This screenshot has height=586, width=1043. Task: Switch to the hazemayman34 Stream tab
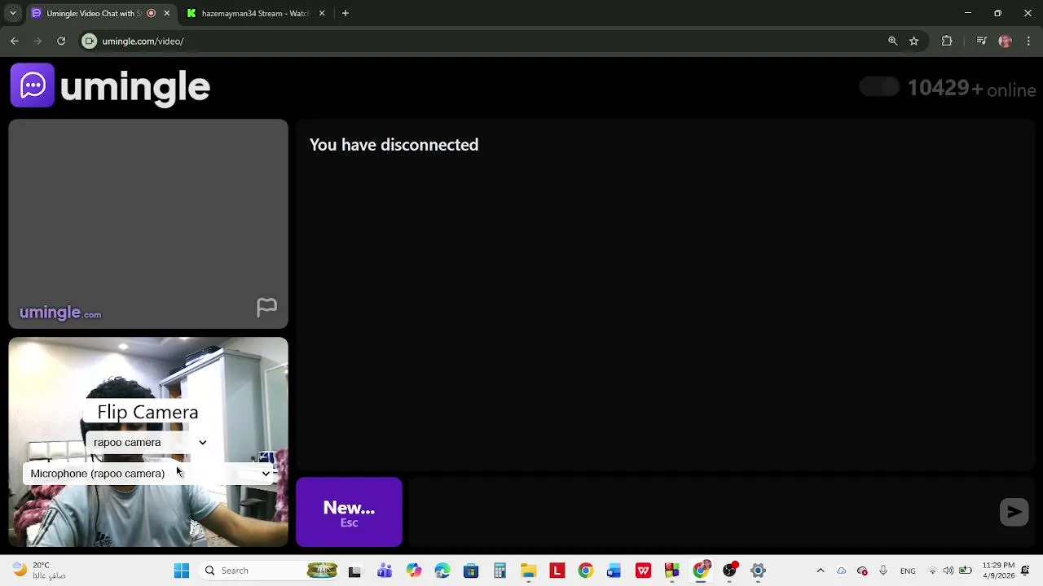(x=255, y=13)
